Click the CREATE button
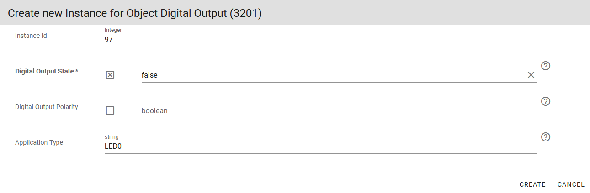The image size is (590, 193). click(x=532, y=184)
